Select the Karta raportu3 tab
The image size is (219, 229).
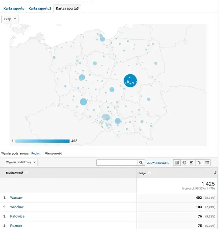(67, 8)
